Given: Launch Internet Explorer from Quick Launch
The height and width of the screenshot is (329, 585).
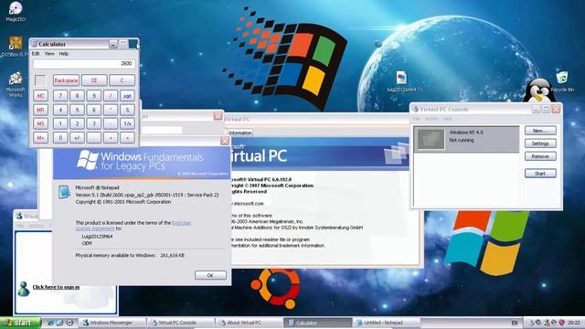Looking at the screenshot, I should coord(50,323).
